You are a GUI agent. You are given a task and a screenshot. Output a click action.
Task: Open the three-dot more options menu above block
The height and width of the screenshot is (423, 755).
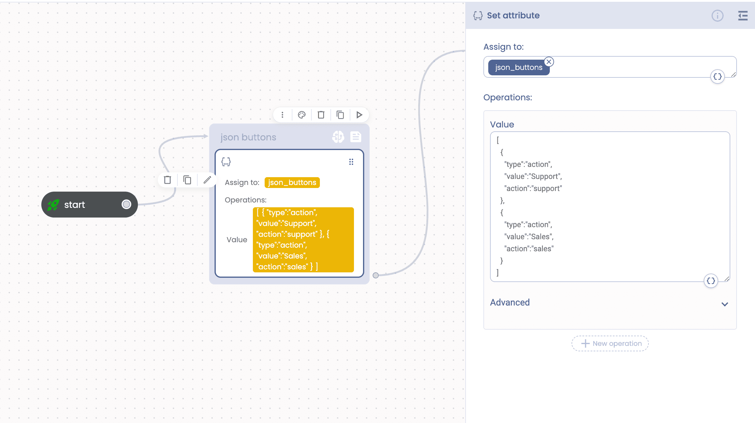pos(282,115)
